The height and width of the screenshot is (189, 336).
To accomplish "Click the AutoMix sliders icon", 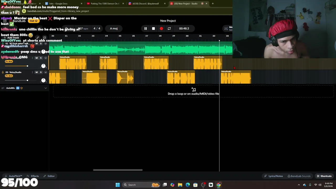I will click(3, 88).
